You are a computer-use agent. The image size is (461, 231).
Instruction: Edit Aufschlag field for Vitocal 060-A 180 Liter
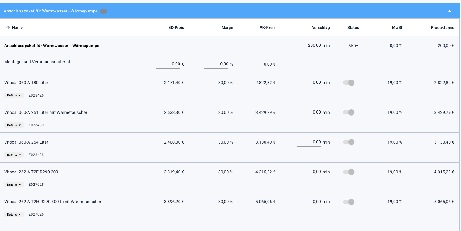(x=309, y=83)
